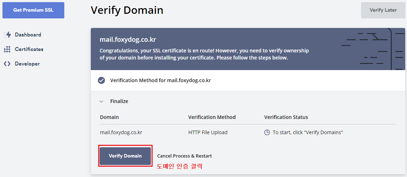Select the HTTP File Upload cell

click(208, 132)
